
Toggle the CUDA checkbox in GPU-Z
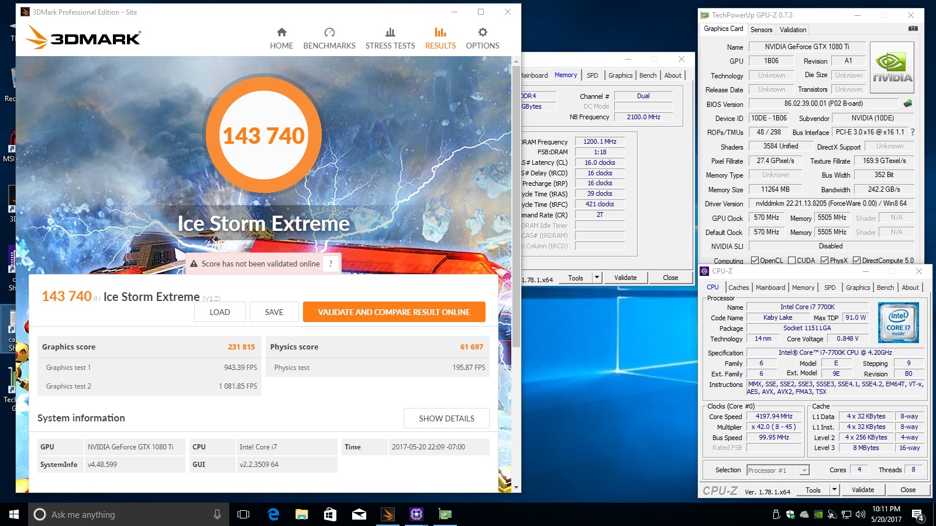792,261
